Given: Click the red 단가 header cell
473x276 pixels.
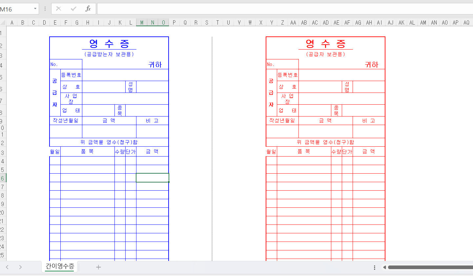Looking at the screenshot, I should point(347,151).
